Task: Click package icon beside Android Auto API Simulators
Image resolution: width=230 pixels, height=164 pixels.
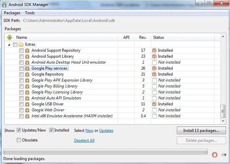Action: 27,98
